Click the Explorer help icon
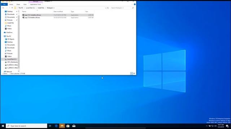231x129 pixels. pyautogui.click(x=135, y=4)
